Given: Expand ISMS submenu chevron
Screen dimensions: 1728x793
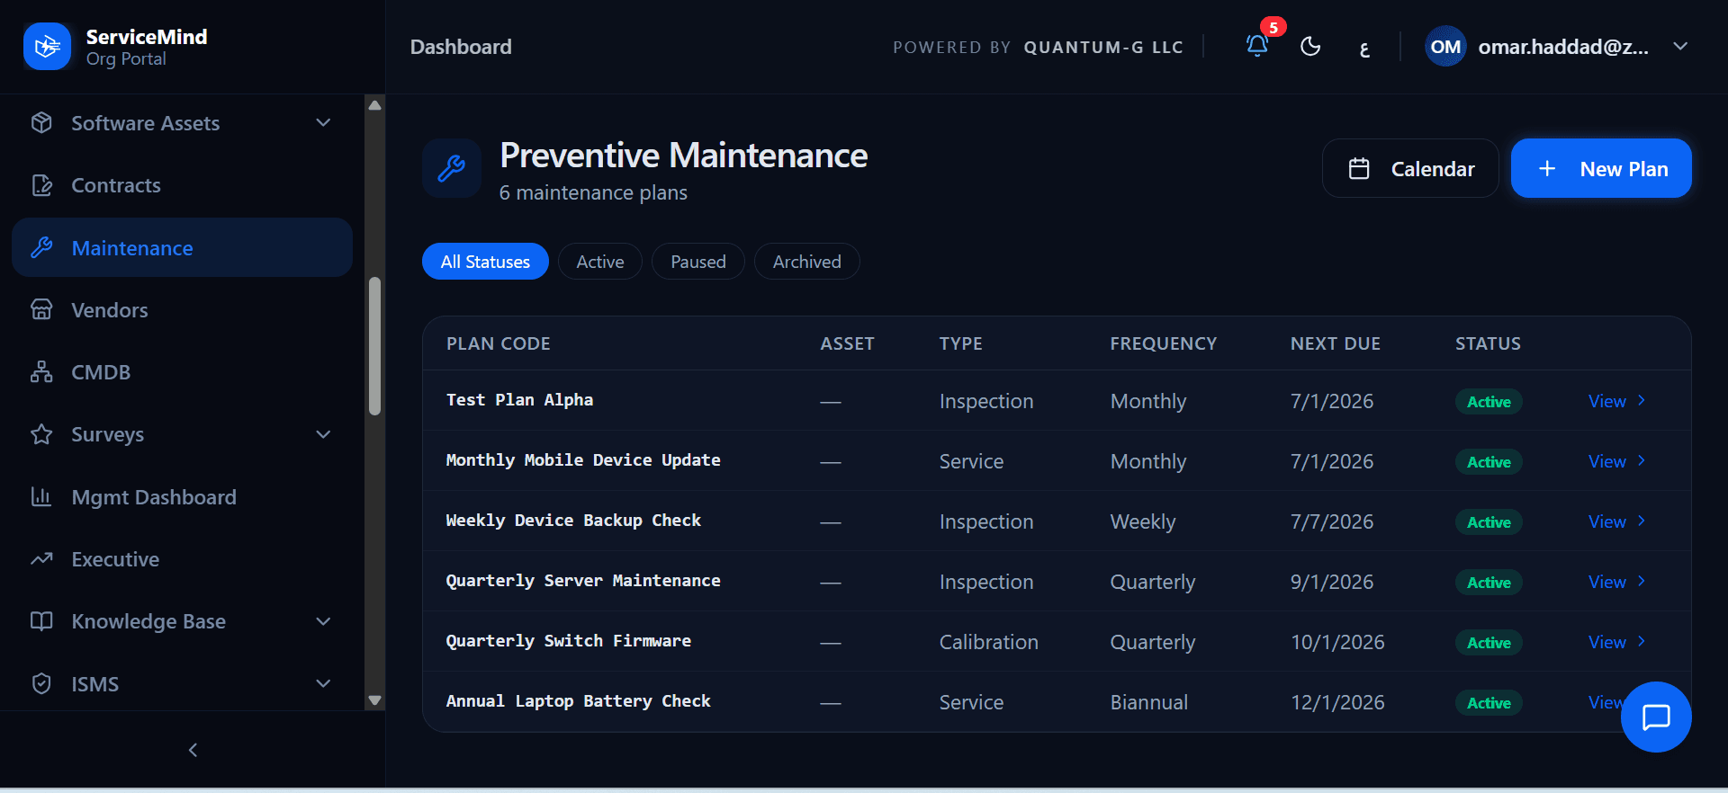Looking at the screenshot, I should [323, 683].
